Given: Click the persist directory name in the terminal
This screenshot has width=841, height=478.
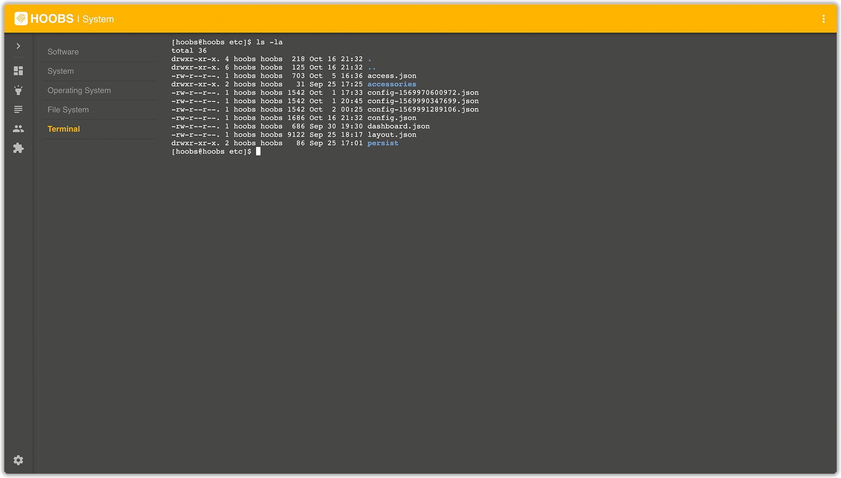Looking at the screenshot, I should click(x=383, y=143).
